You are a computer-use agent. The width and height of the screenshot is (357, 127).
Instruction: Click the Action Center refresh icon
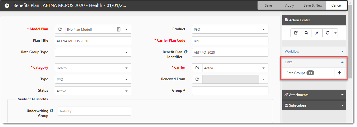point(327,33)
